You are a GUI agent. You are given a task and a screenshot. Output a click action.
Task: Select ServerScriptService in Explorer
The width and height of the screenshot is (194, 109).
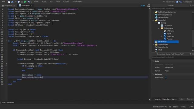coord(165,15)
